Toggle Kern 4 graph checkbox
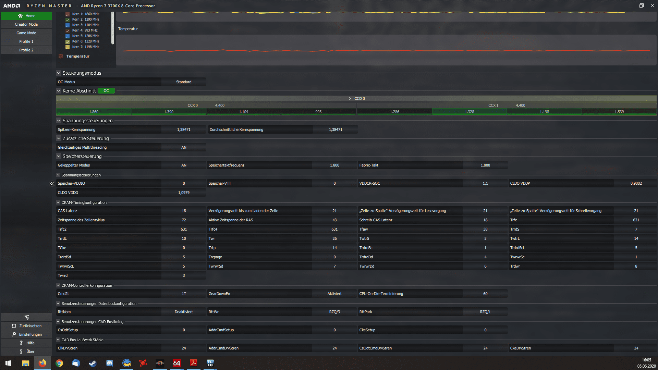This screenshot has height=370, width=658. (x=68, y=30)
